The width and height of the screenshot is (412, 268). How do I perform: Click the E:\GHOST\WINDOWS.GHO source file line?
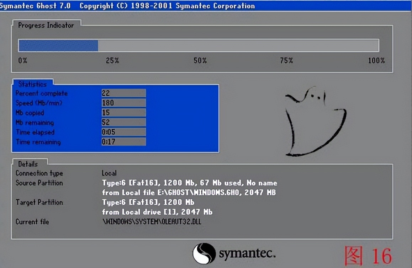tap(189, 193)
